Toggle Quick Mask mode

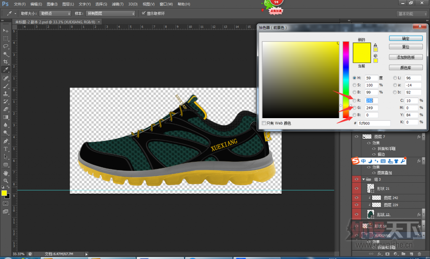click(5, 203)
